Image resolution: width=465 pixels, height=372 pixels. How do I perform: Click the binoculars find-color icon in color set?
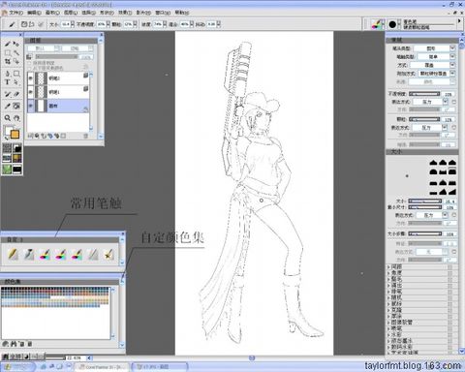pyautogui.click(x=14, y=344)
